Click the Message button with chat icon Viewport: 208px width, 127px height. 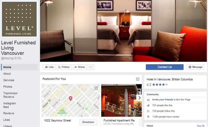pos(195,67)
